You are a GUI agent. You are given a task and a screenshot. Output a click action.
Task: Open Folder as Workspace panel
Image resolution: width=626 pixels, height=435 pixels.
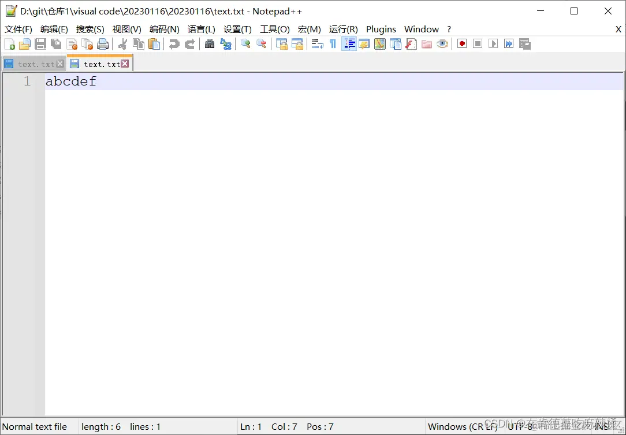426,44
